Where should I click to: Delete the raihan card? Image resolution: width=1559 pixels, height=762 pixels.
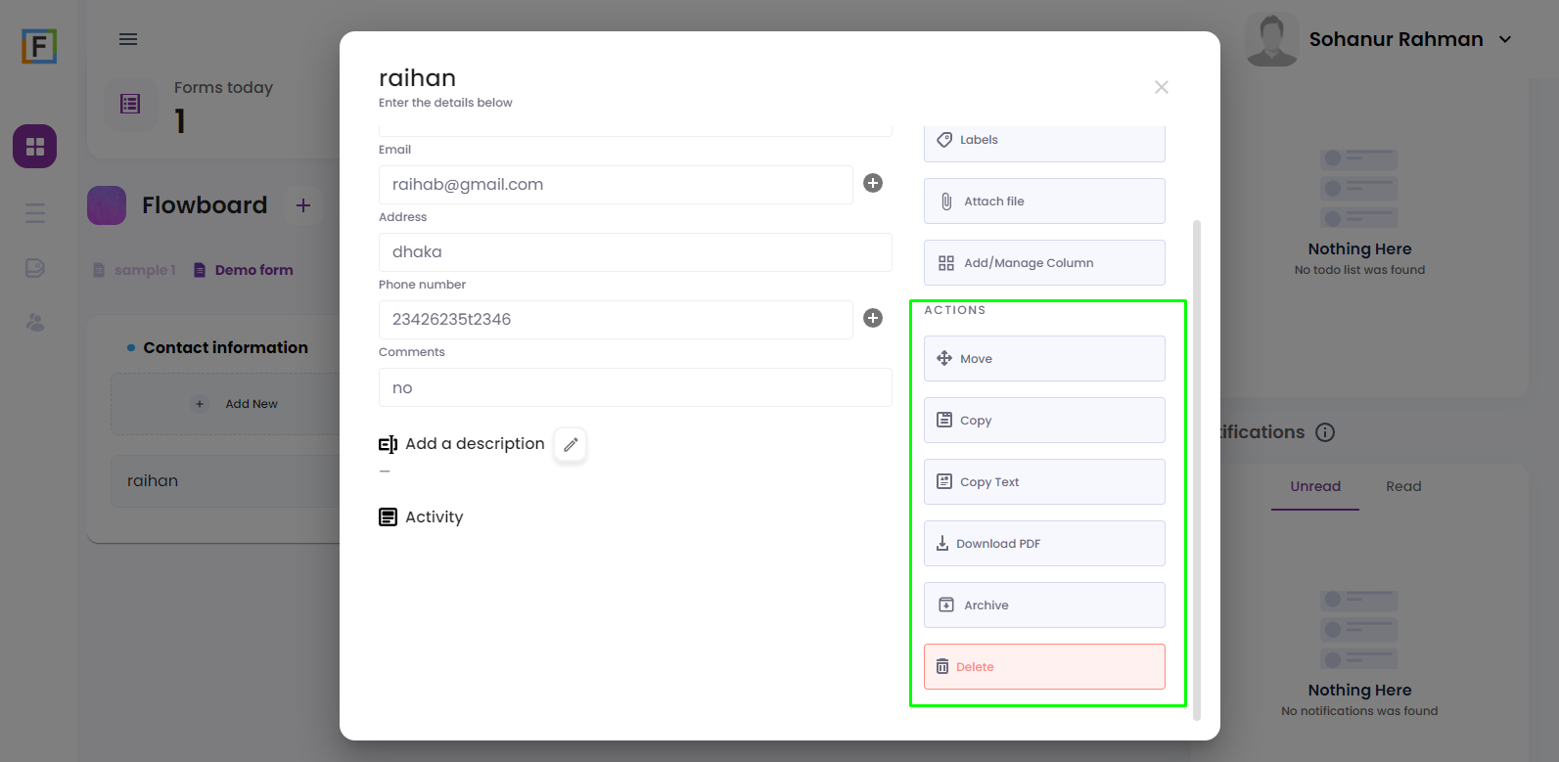click(x=1044, y=666)
